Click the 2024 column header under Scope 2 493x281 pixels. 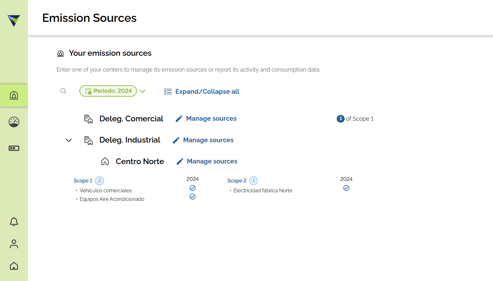click(x=346, y=179)
